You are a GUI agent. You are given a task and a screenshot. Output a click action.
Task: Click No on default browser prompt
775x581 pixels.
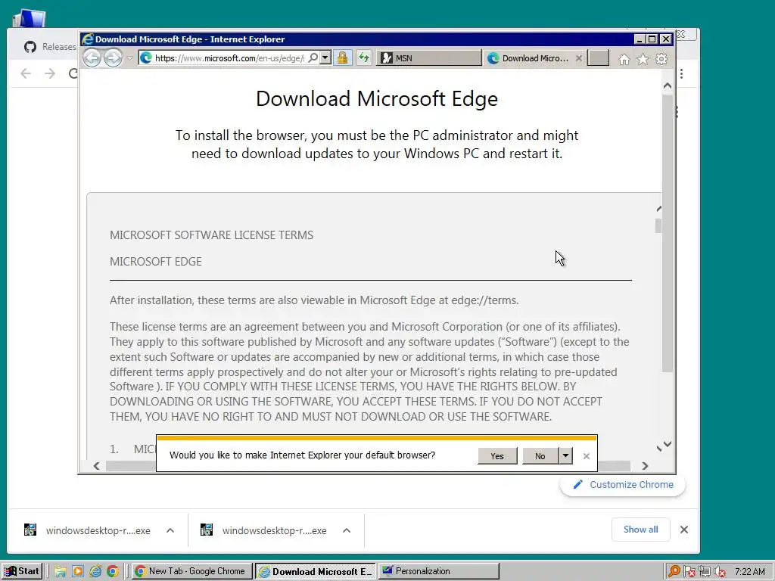(540, 456)
